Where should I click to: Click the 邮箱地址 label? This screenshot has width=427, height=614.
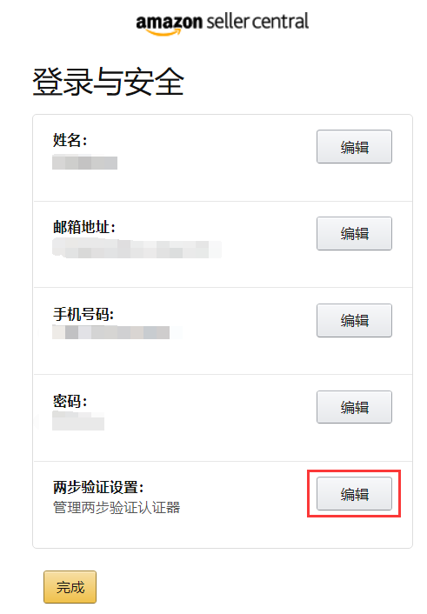(x=84, y=227)
